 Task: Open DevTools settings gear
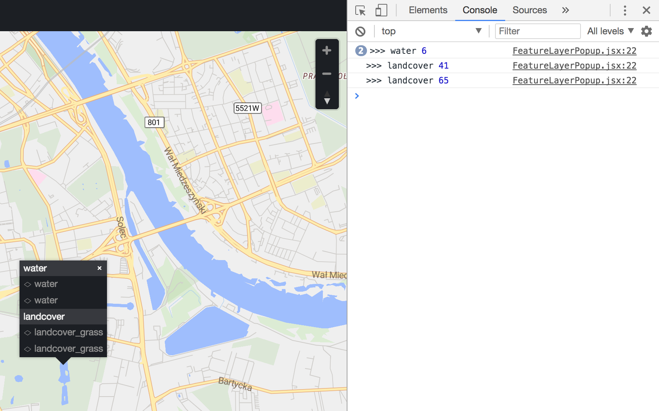click(x=647, y=31)
